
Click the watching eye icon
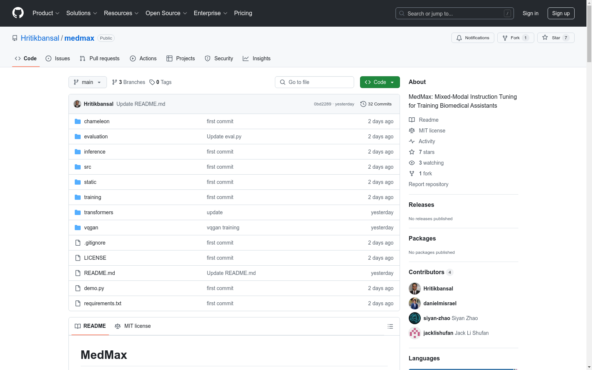(412, 163)
